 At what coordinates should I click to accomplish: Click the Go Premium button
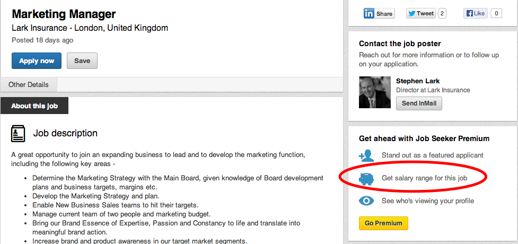pos(383,223)
